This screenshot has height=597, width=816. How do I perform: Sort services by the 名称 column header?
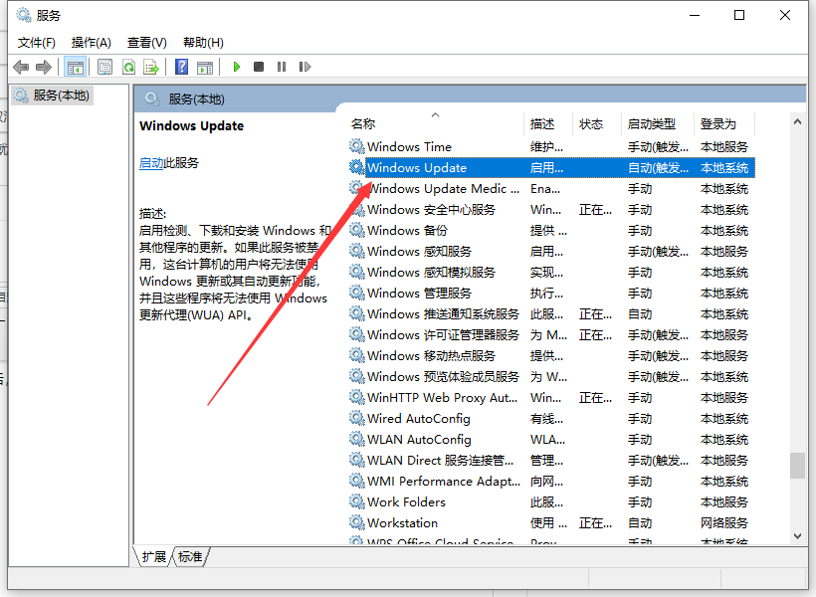[363, 124]
